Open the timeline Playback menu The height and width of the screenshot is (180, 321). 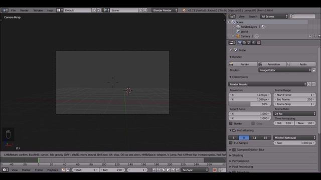tap(53, 170)
